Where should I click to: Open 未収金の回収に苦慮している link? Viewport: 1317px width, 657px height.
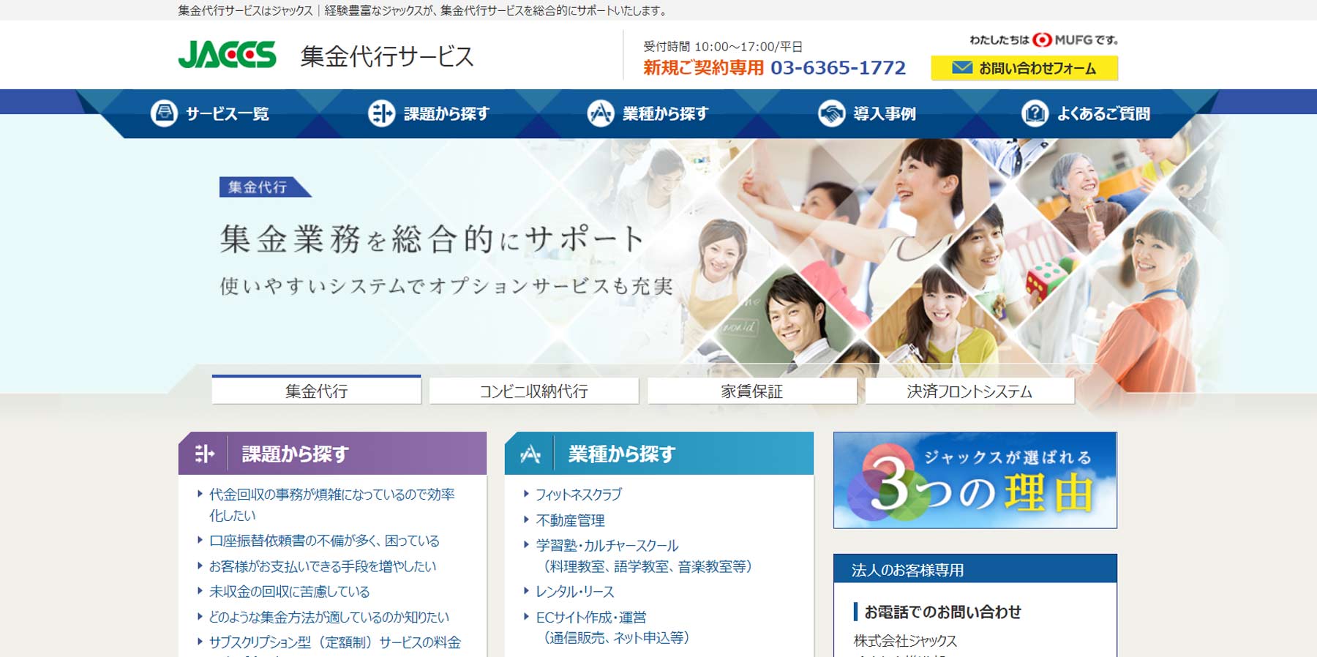pos(289,592)
